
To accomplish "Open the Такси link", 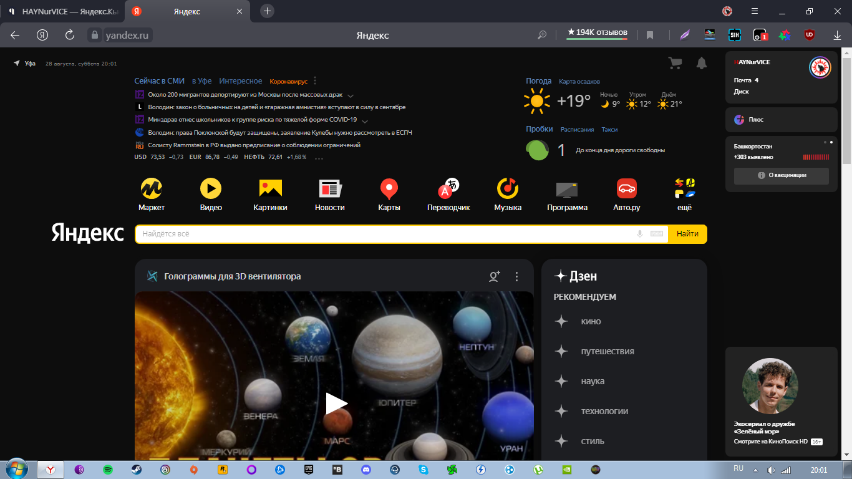I will [x=609, y=130].
